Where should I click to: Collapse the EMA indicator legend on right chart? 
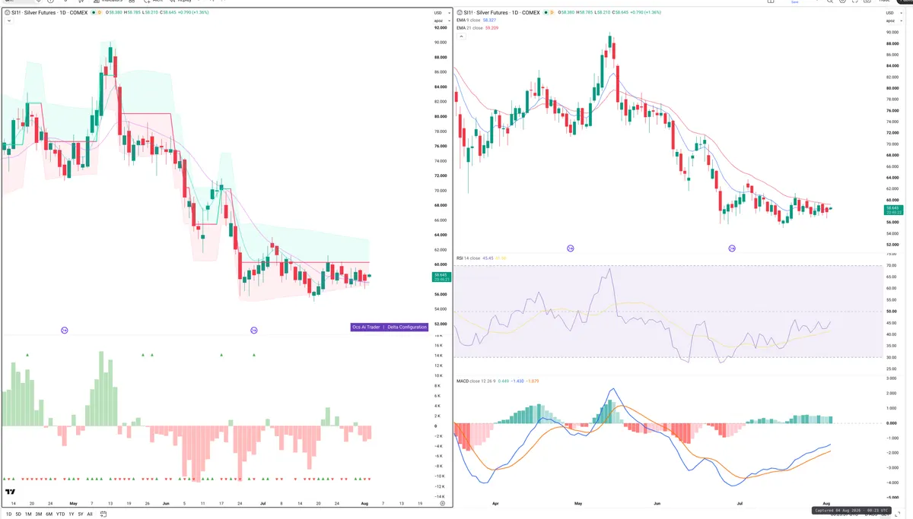[460, 36]
